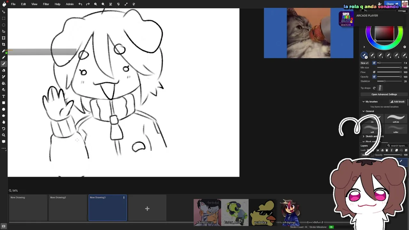
Task: Switch to brush slot 6
Action: tap(405, 56)
